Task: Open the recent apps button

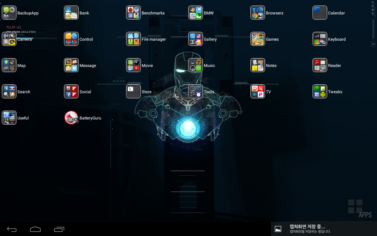Action: click(x=59, y=229)
